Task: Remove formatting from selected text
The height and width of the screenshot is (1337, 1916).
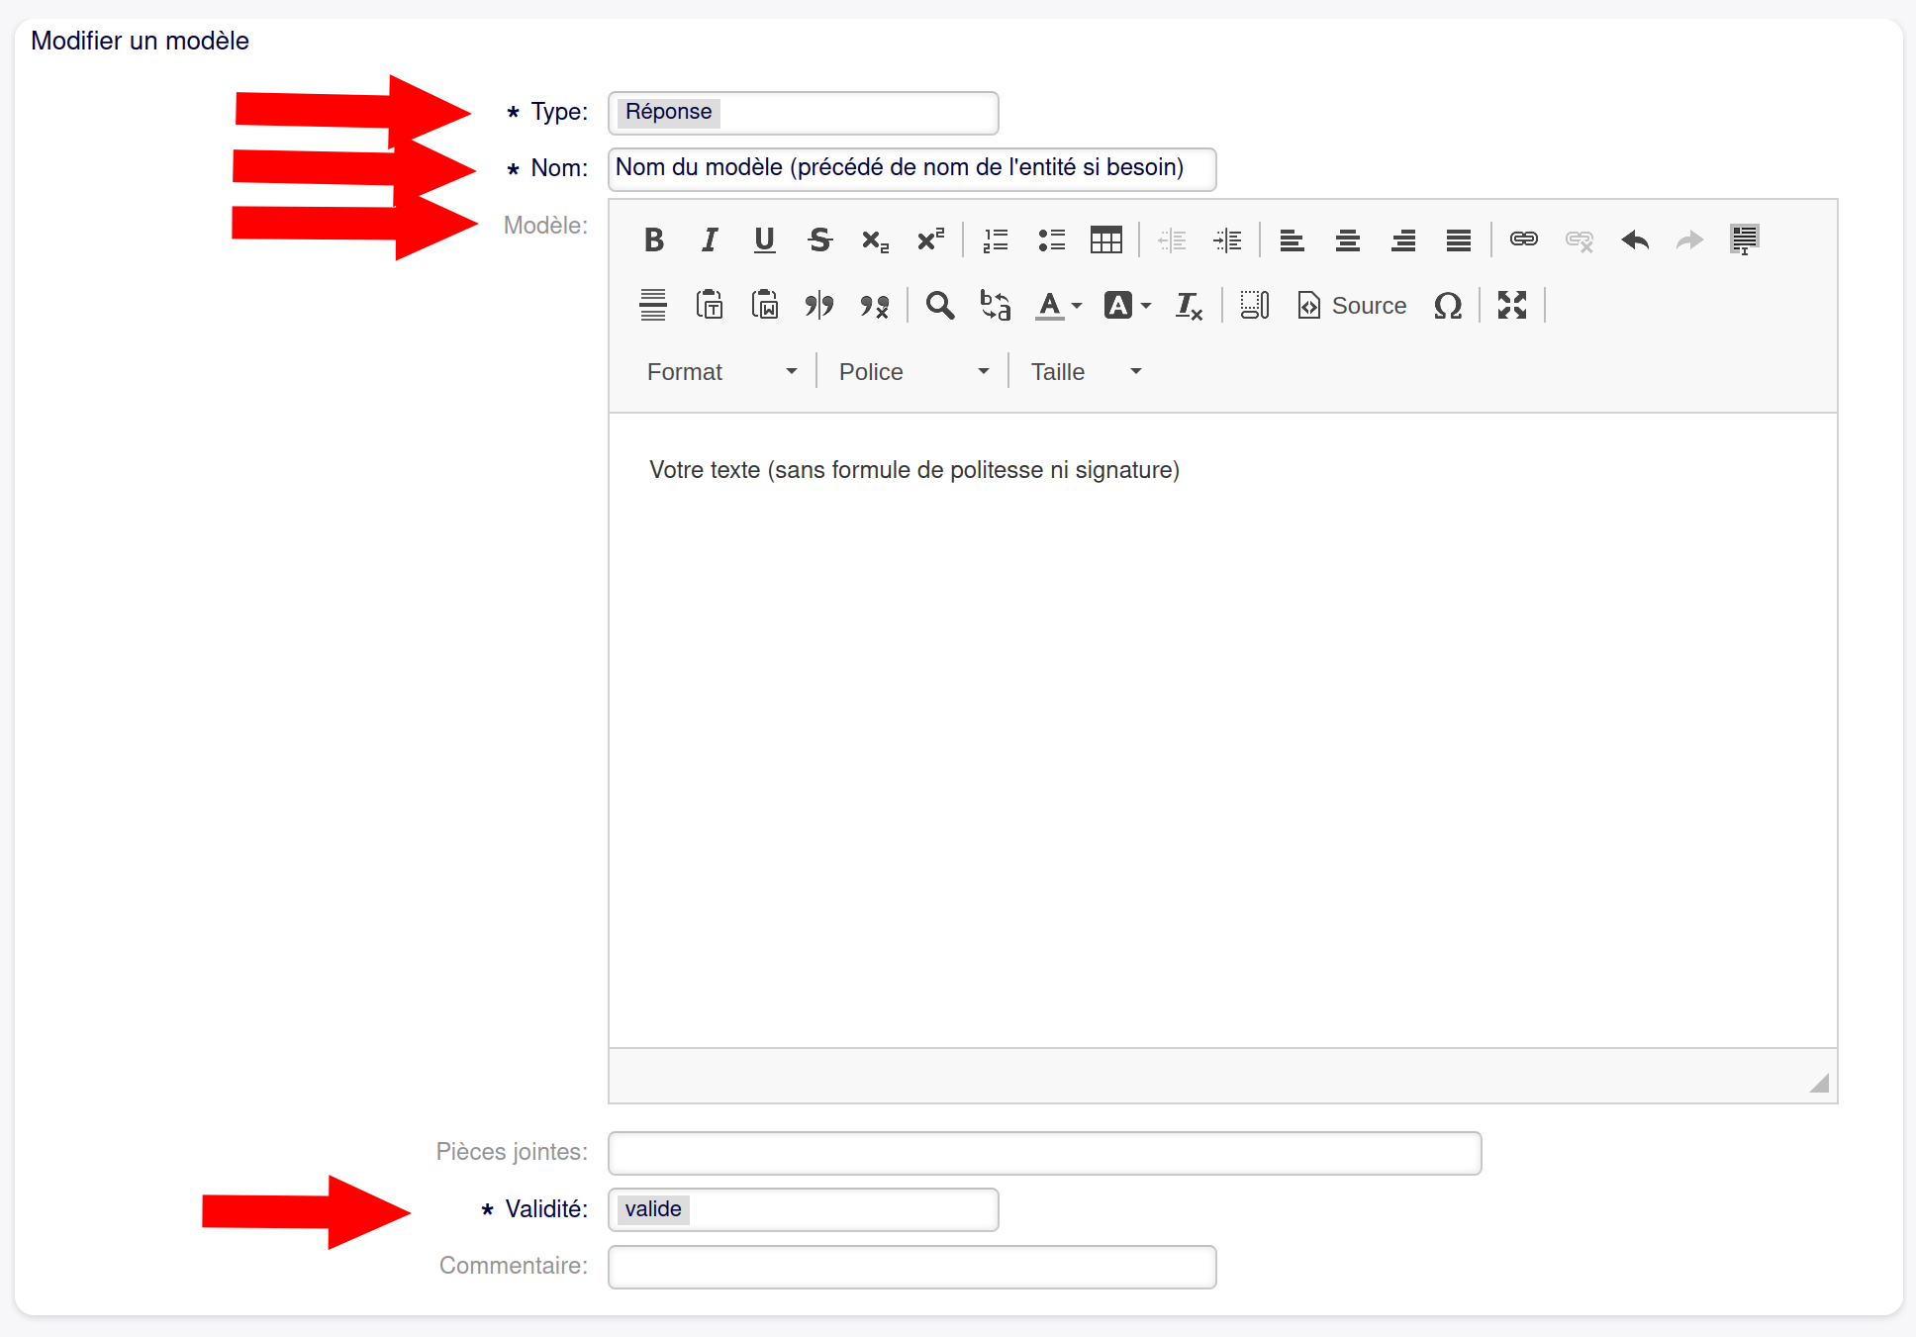Action: click(1188, 306)
